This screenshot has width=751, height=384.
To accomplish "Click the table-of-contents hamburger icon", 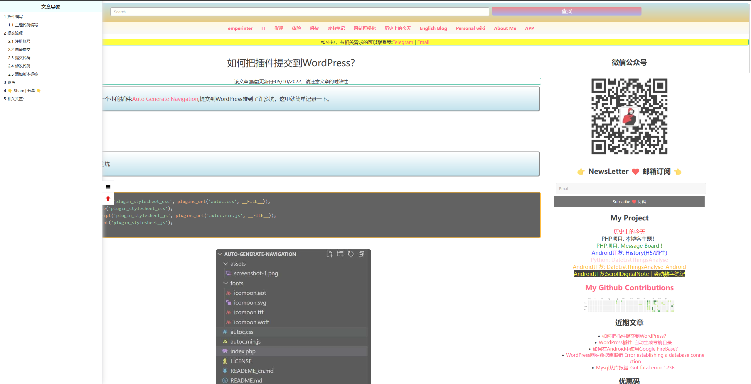I will (x=108, y=186).
